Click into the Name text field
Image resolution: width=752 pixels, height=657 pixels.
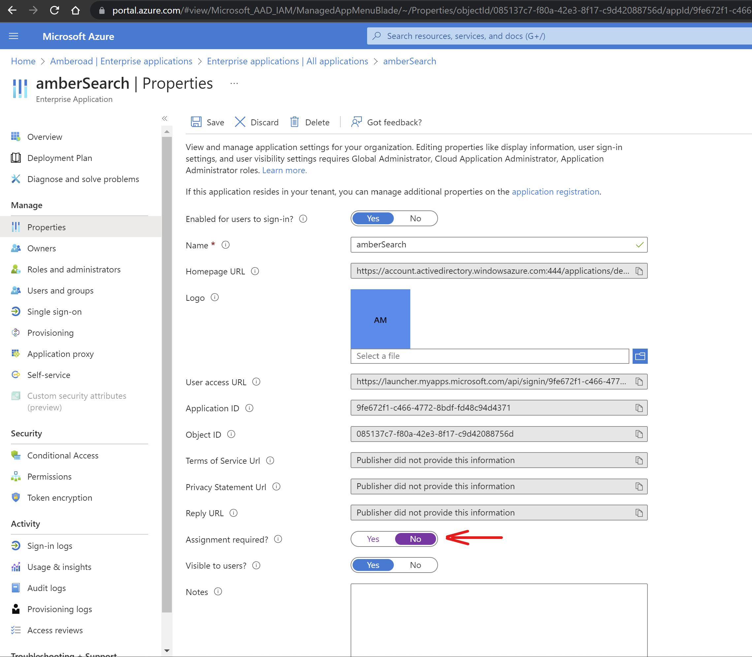(491, 244)
